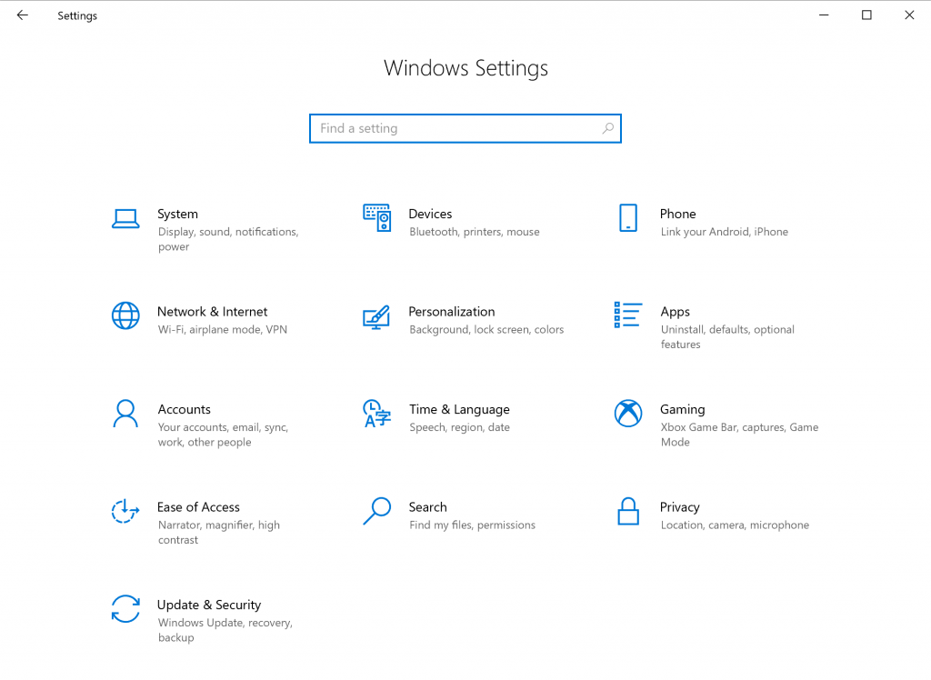
Task: Open Privacy settings via padlock icon
Action: (x=627, y=512)
